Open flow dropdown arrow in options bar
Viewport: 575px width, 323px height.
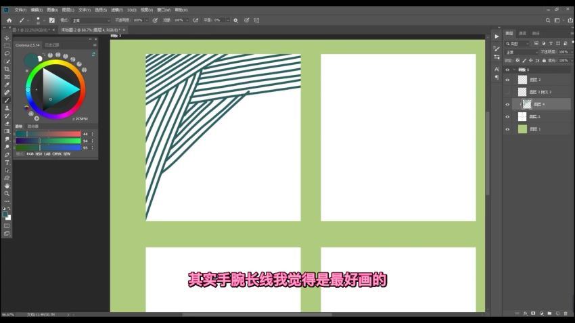tap(187, 20)
